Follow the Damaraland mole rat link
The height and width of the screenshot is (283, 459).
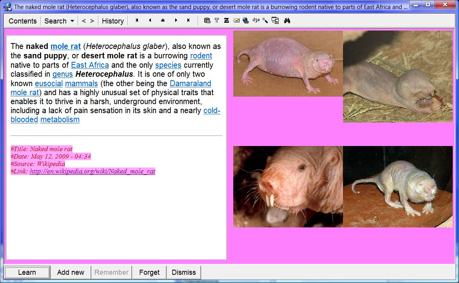[190, 83]
